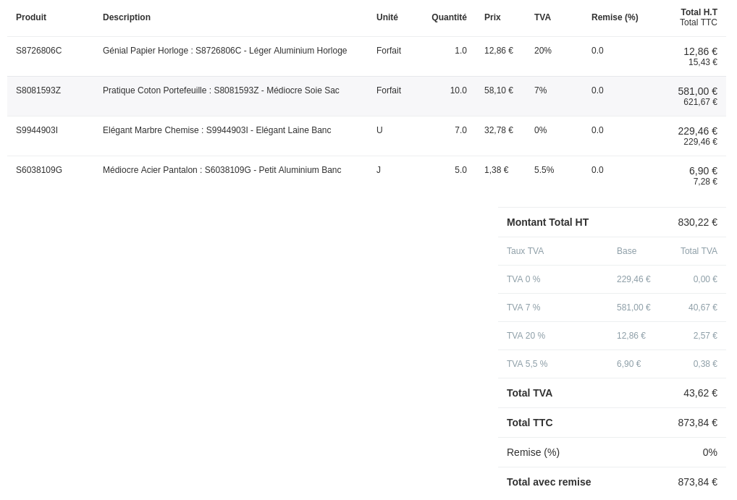Click the 20% TVA cell
Screen dimensions: 737x500
click(542, 51)
